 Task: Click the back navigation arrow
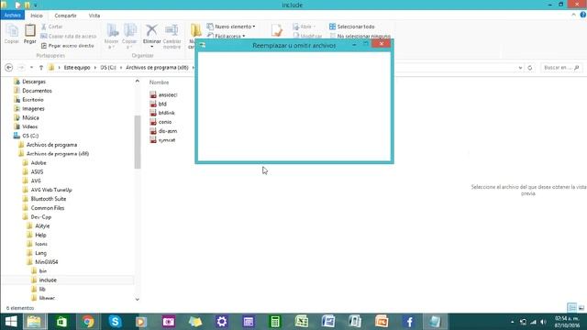[9, 68]
